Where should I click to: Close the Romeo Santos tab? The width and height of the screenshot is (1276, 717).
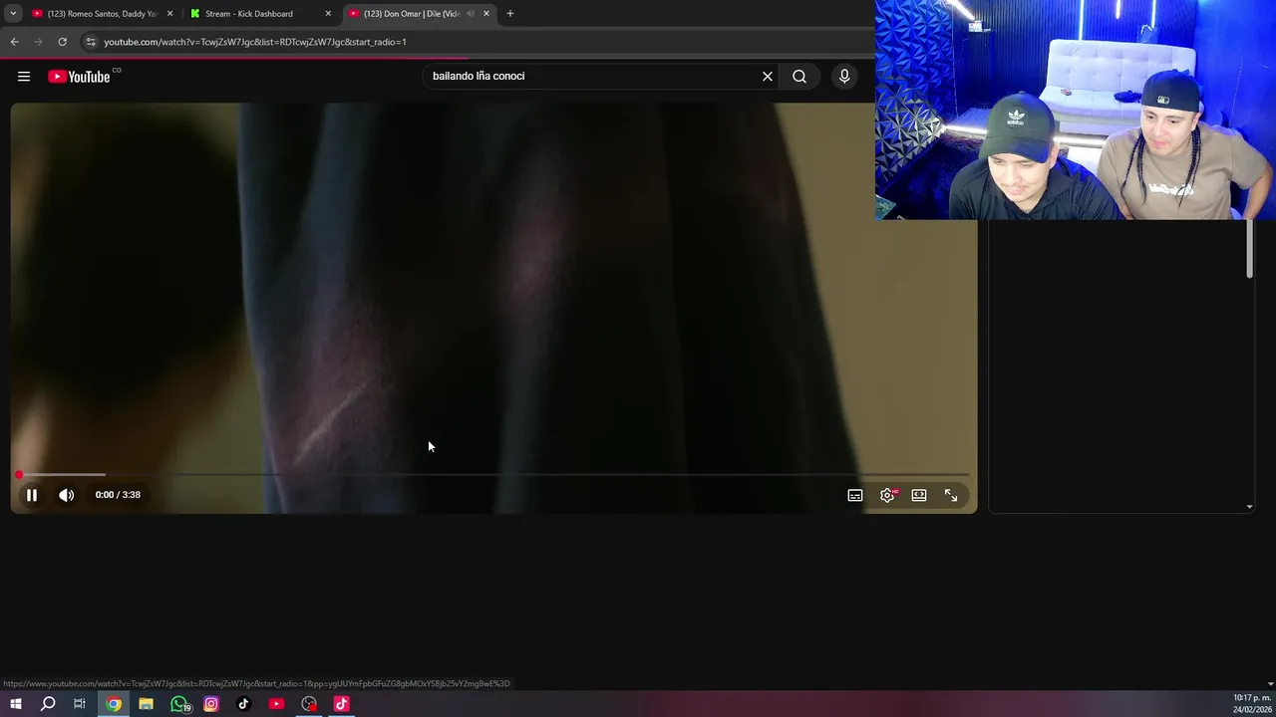[170, 14]
